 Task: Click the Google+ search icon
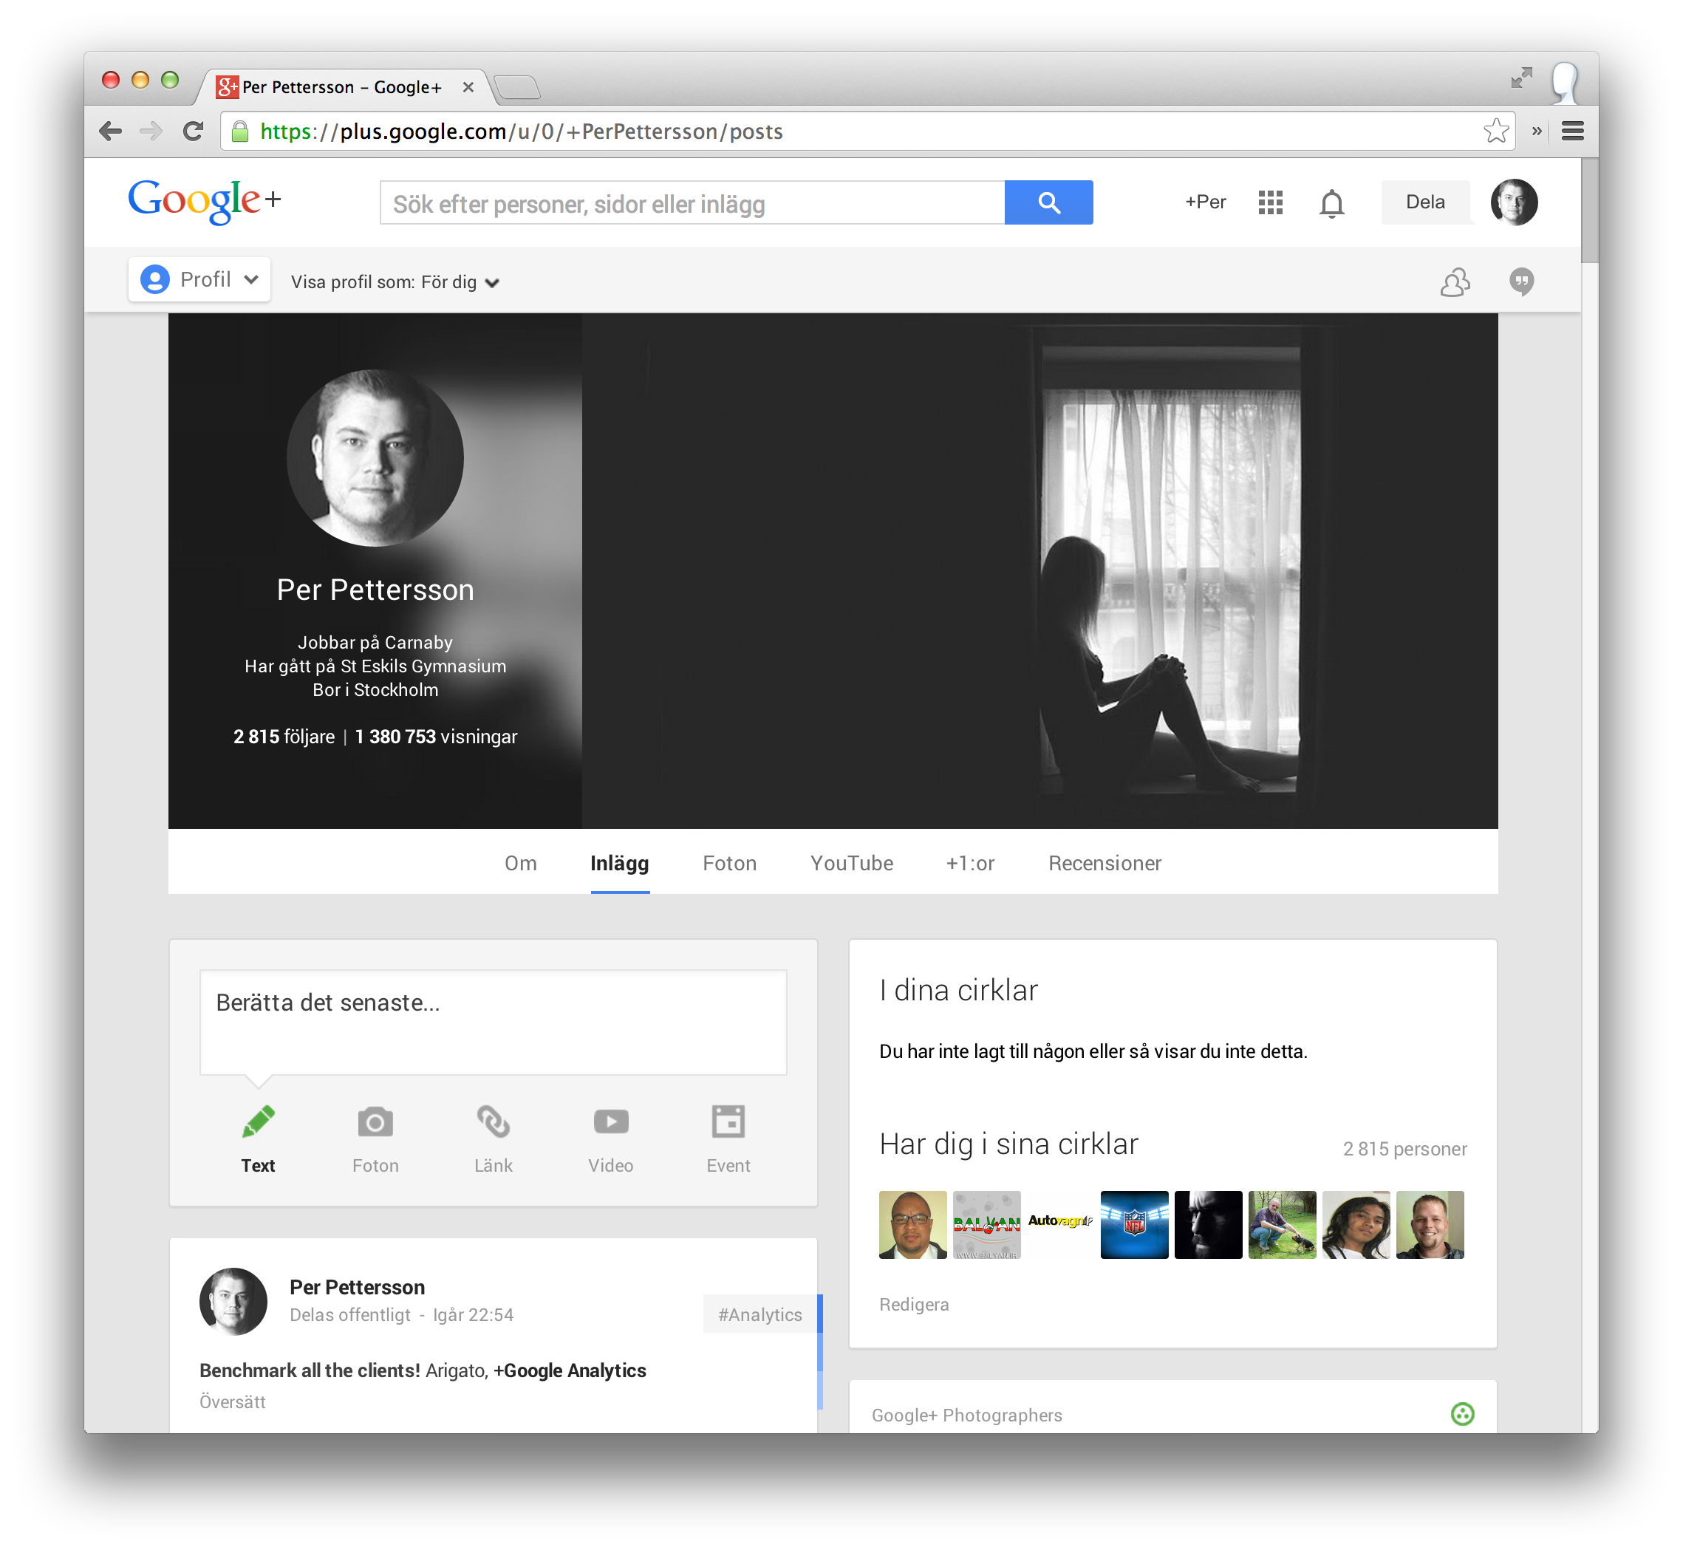click(1051, 202)
